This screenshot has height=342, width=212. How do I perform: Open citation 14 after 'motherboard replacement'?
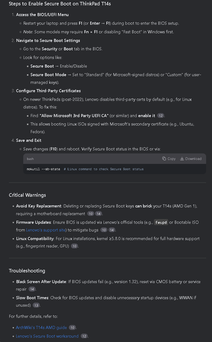[99, 214]
